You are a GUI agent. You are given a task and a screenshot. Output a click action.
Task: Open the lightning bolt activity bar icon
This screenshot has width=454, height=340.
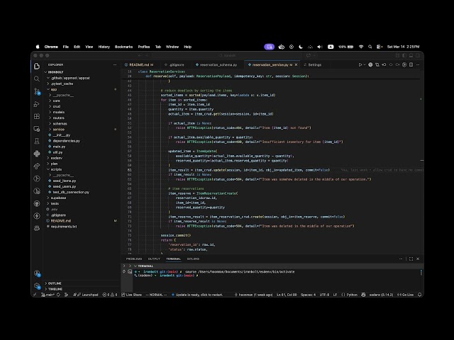pos(37,215)
